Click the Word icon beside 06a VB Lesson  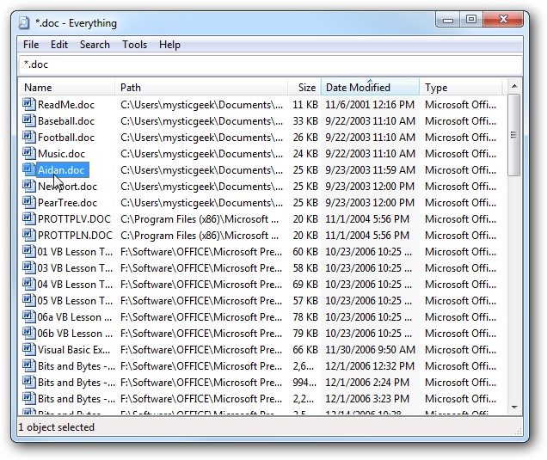click(x=29, y=317)
